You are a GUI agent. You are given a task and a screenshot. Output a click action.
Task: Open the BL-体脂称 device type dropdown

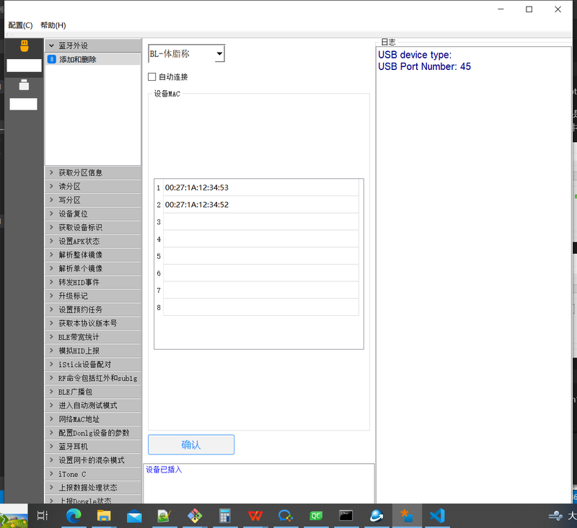(186, 53)
